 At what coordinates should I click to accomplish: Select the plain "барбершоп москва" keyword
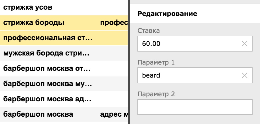click(38, 114)
